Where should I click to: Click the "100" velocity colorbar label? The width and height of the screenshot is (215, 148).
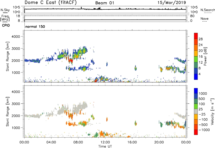[202, 104]
